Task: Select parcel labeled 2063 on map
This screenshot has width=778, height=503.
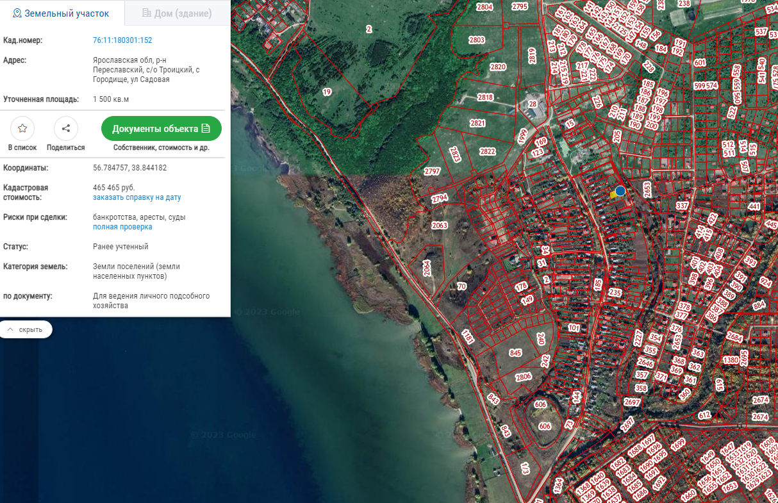Action: (440, 226)
